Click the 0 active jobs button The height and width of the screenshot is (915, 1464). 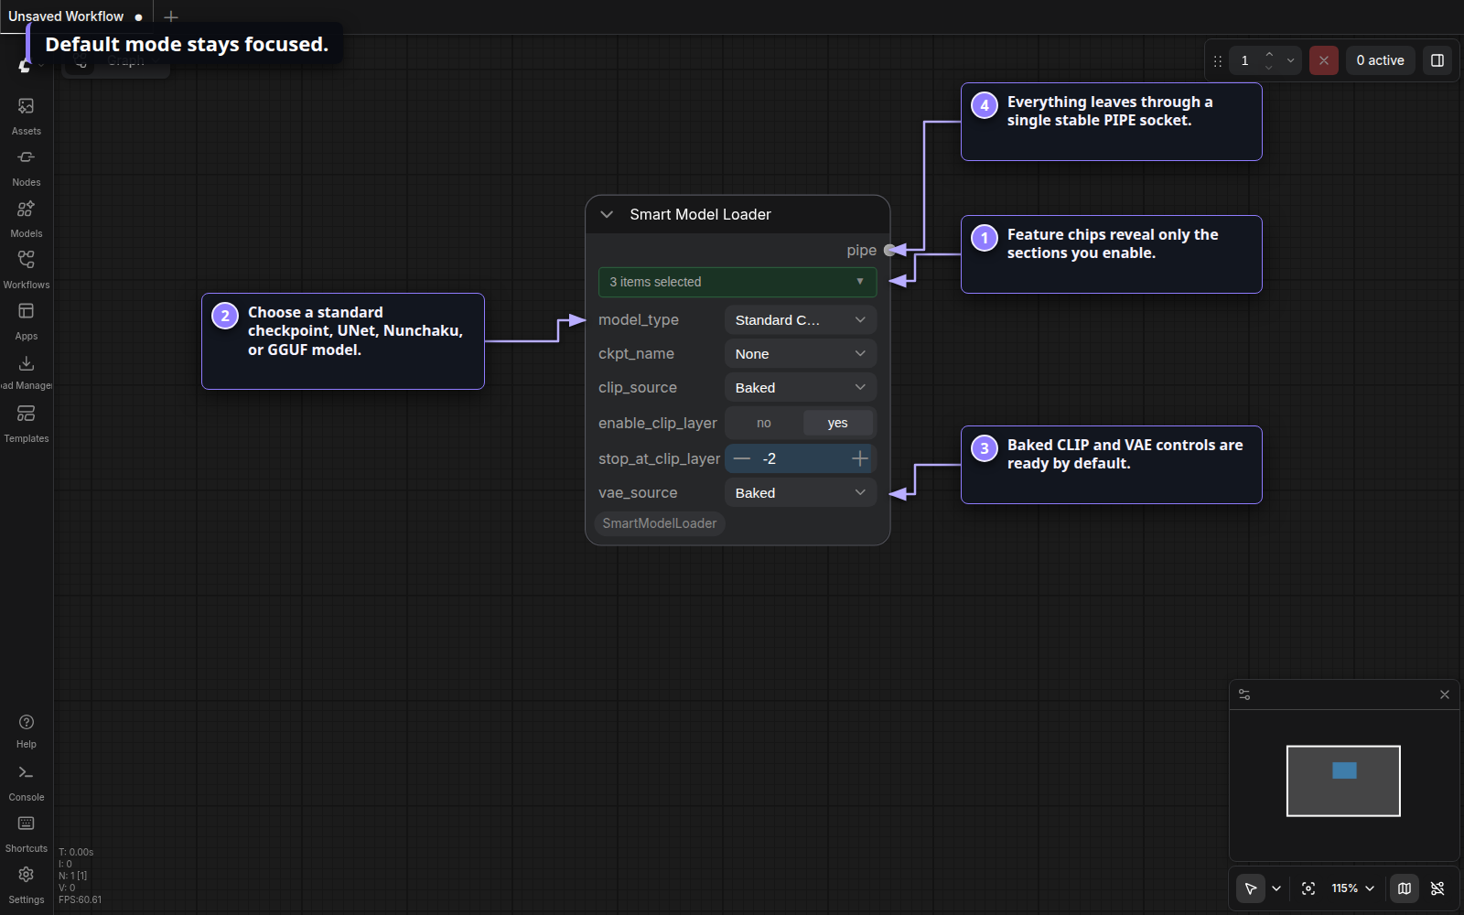(x=1380, y=60)
